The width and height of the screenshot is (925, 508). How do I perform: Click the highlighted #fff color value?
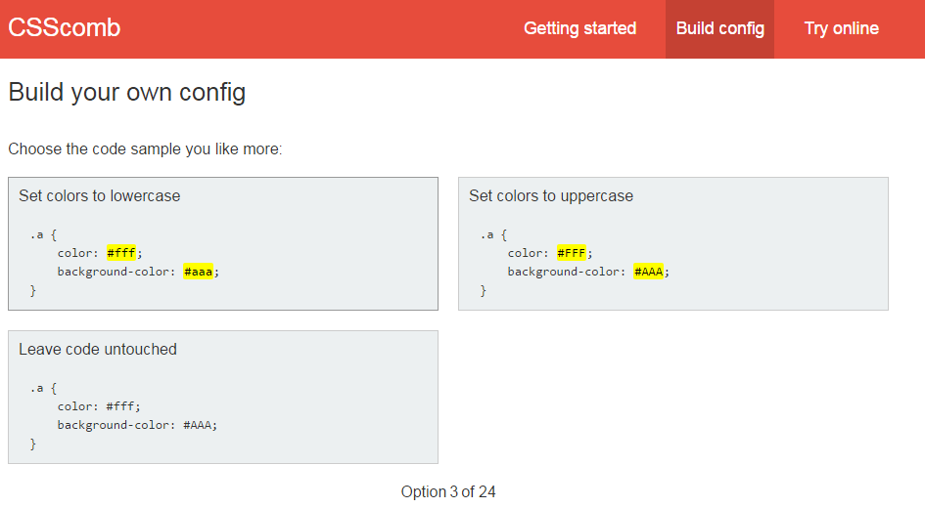[x=121, y=253]
